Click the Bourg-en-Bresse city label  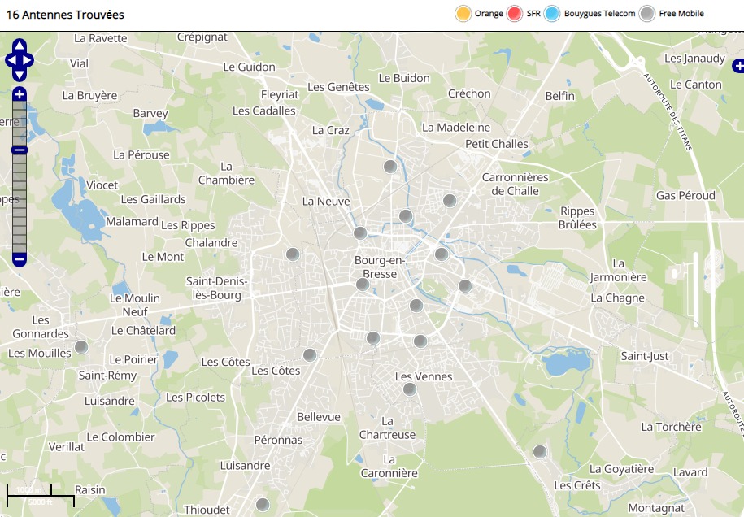pos(380,267)
